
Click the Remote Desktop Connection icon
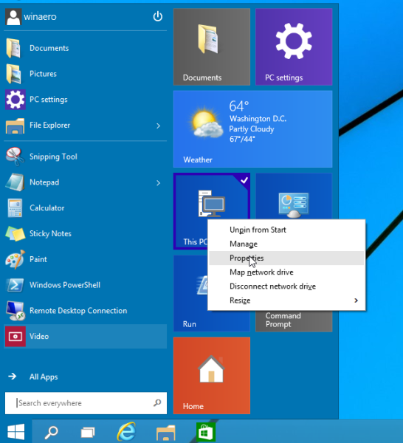click(x=15, y=311)
